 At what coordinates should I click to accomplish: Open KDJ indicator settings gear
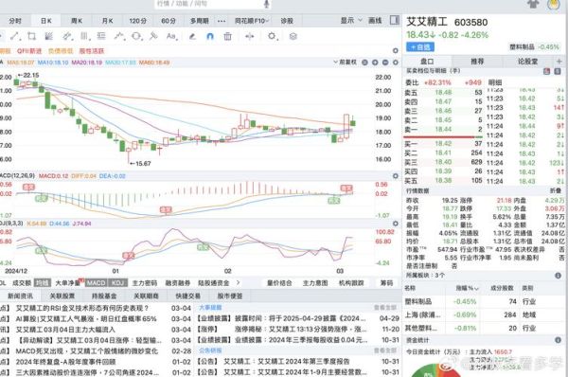395,224
